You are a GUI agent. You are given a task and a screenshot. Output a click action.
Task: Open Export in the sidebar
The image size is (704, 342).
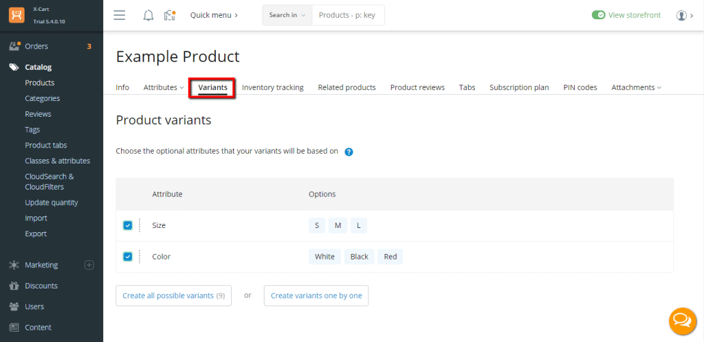36,234
